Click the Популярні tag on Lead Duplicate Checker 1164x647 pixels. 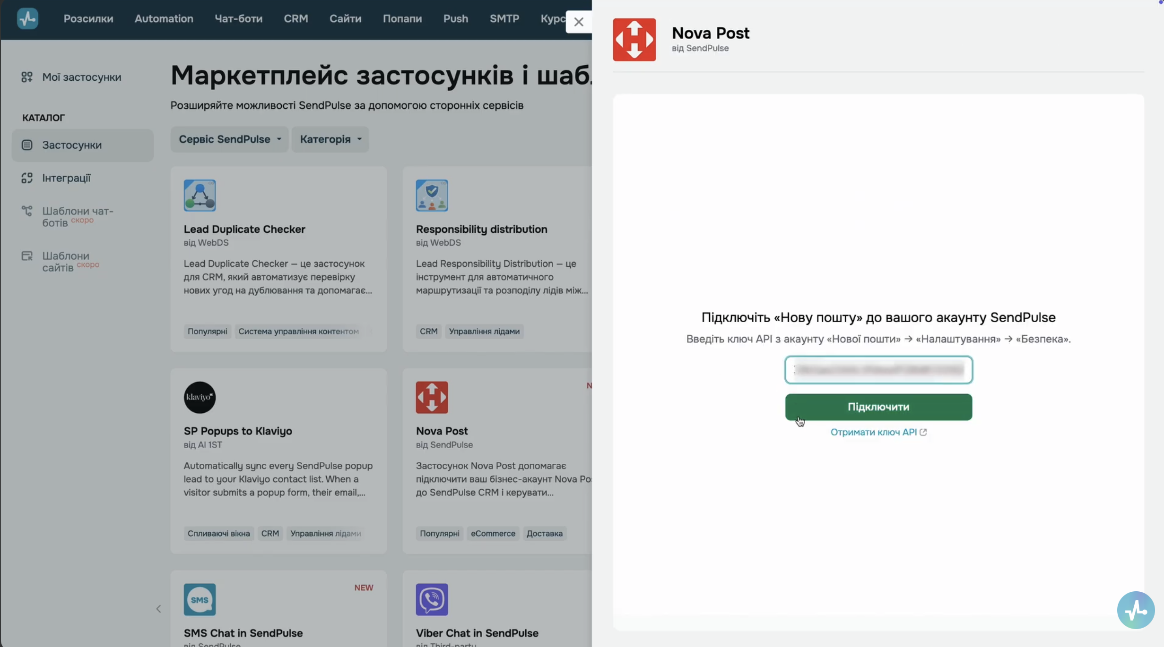click(x=207, y=332)
